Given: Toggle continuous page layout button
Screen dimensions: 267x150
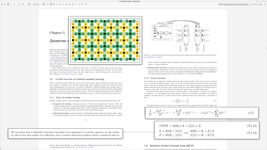Looking at the screenshot, I should click(44, 4).
